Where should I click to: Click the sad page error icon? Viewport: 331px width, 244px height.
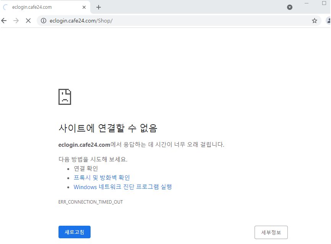65,97
